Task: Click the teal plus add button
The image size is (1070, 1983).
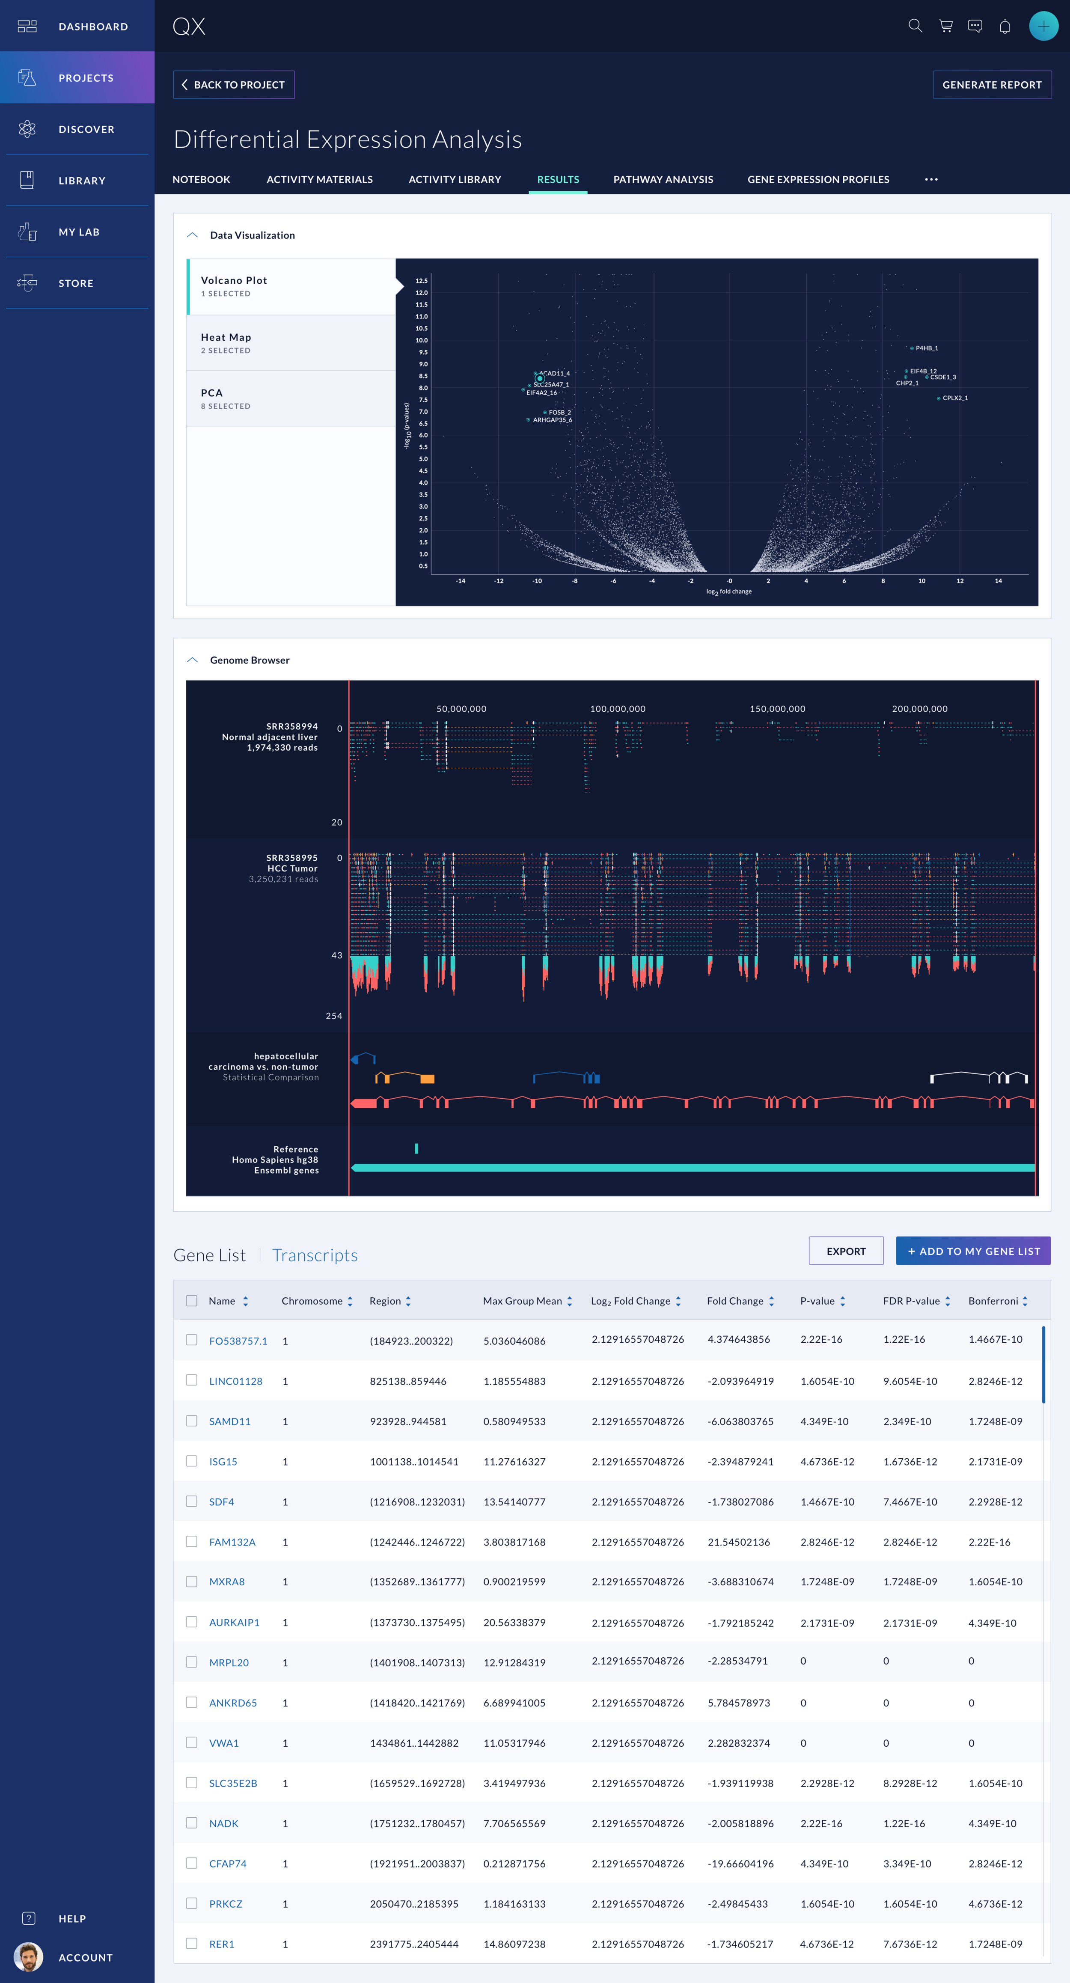Action: click(1043, 26)
